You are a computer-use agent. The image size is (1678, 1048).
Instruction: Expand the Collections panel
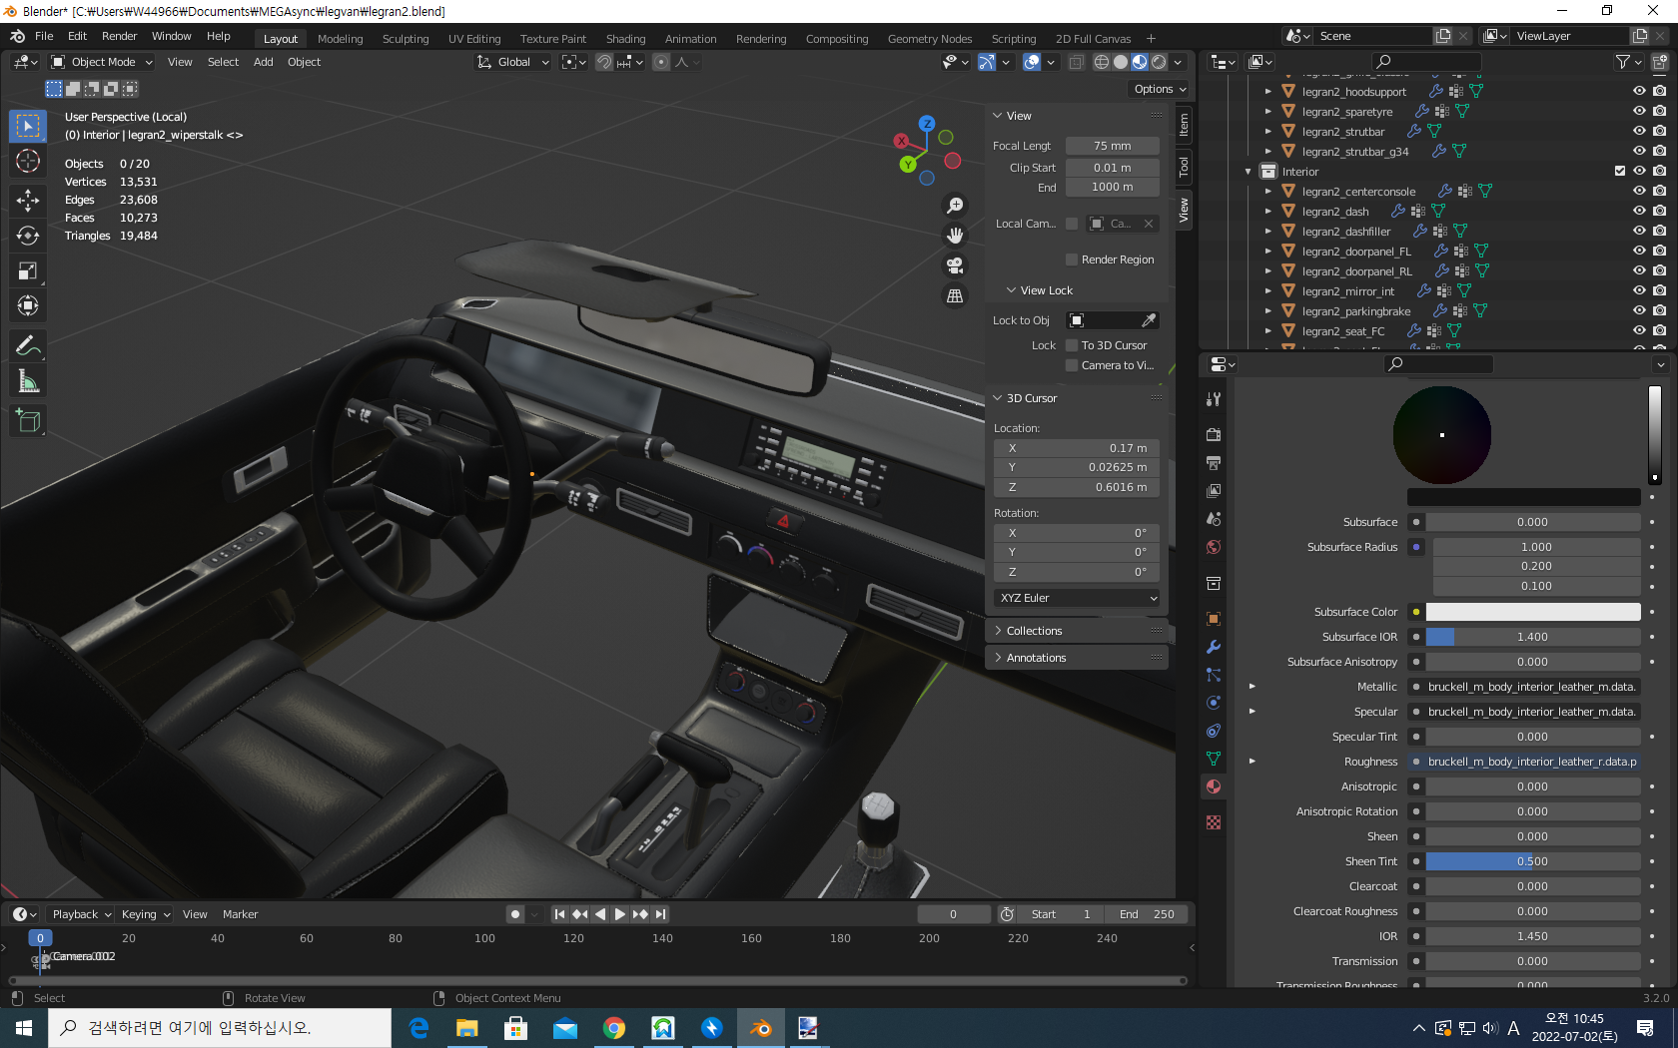click(x=1034, y=631)
